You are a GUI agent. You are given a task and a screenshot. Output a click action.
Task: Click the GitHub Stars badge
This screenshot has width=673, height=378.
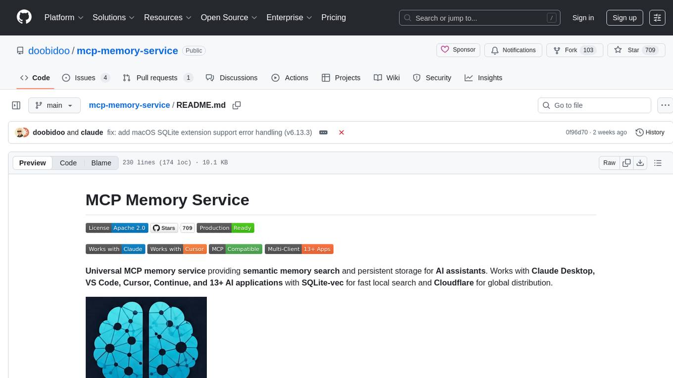172,228
